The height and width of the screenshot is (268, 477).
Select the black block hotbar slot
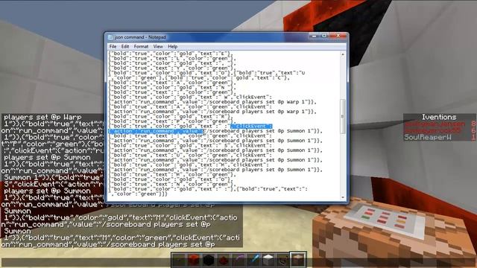coord(209,260)
